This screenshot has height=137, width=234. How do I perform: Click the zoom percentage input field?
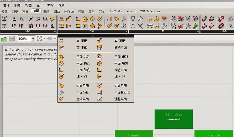point(24,39)
